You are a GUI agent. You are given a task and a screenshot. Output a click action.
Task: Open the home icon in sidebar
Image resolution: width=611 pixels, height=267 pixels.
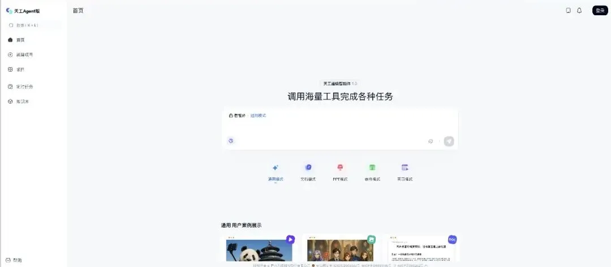click(x=11, y=40)
